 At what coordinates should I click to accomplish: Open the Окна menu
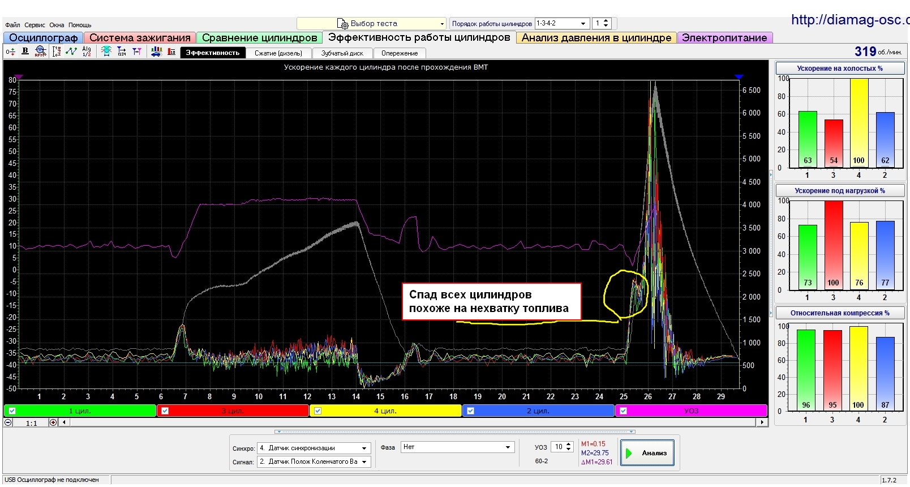click(x=57, y=25)
